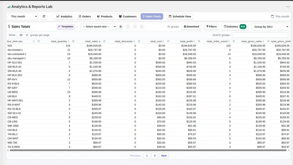Click the horizontal table scrollbar
The height and width of the screenshot is (165, 293).
pyautogui.click(x=148, y=150)
